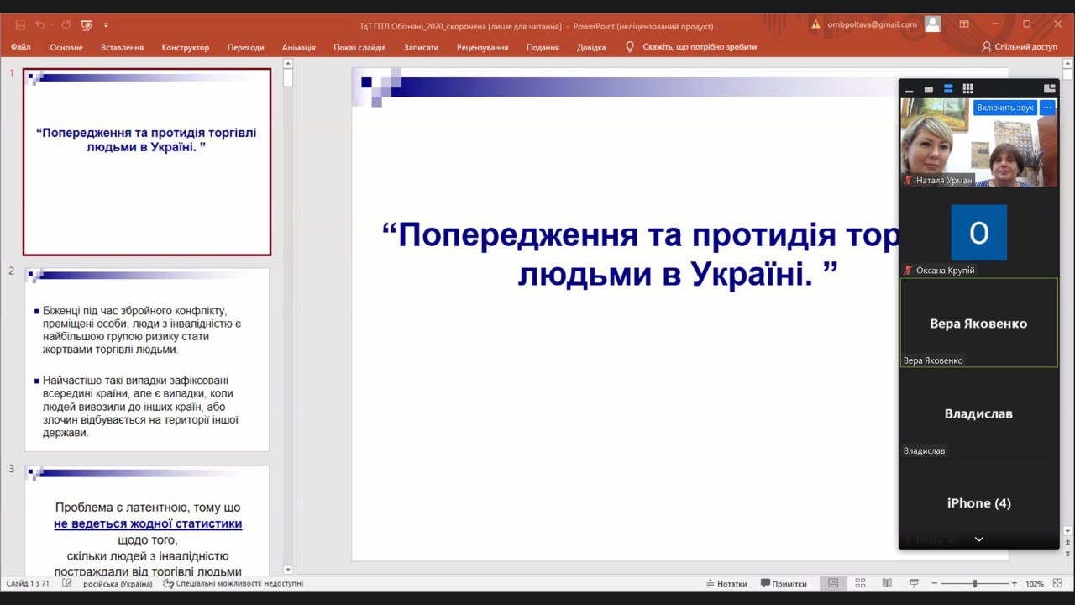The height and width of the screenshot is (605, 1075).
Task: Open more options next to Включить звук
Action: (x=1047, y=108)
